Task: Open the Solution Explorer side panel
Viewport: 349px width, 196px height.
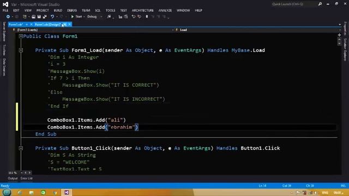Action: tap(345, 50)
